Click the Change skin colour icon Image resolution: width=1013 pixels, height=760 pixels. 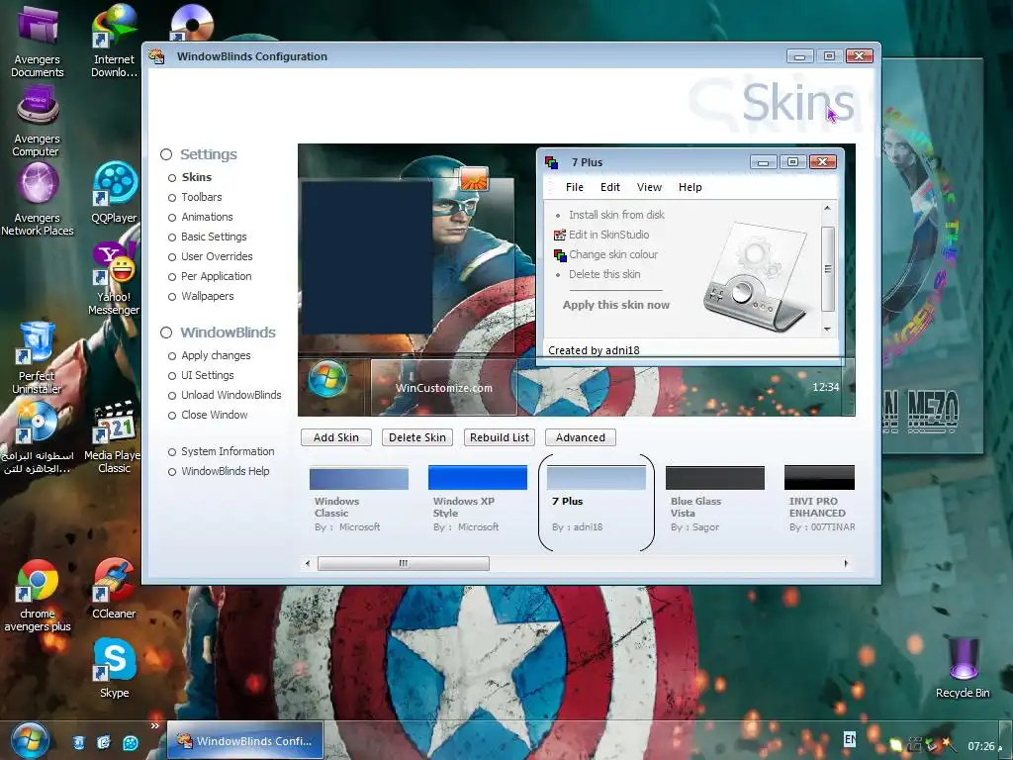[x=560, y=254]
